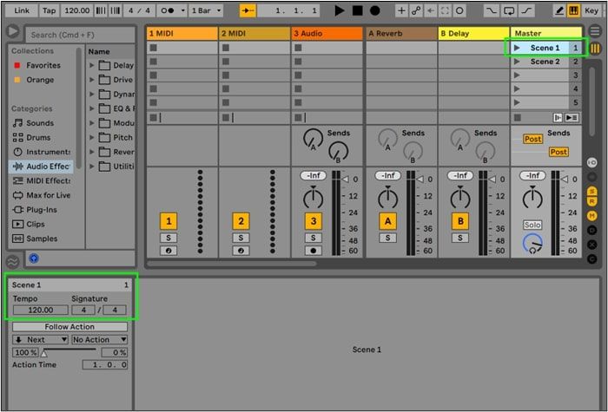Expand the Pitch folder in the browser
Image resolution: width=608 pixels, height=412 pixels.
(92, 137)
